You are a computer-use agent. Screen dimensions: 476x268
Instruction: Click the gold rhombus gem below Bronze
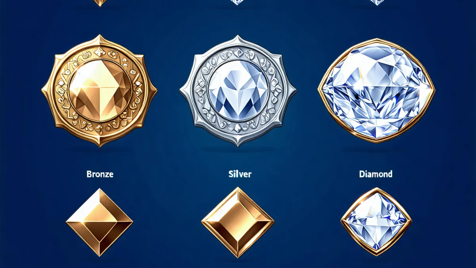click(99, 222)
